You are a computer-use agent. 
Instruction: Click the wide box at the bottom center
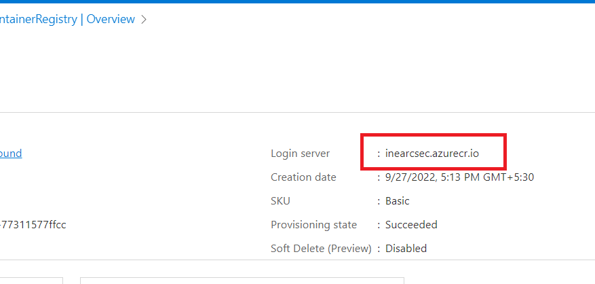click(242, 280)
